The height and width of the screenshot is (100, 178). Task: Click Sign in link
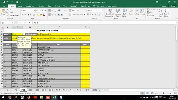164,6
